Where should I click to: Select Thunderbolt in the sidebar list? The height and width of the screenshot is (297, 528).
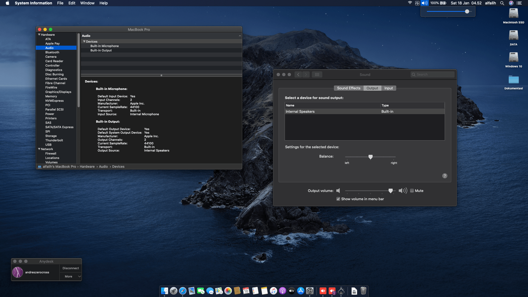point(54,140)
